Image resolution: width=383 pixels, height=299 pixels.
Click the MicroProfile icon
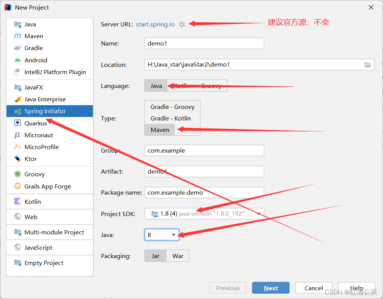(18, 147)
